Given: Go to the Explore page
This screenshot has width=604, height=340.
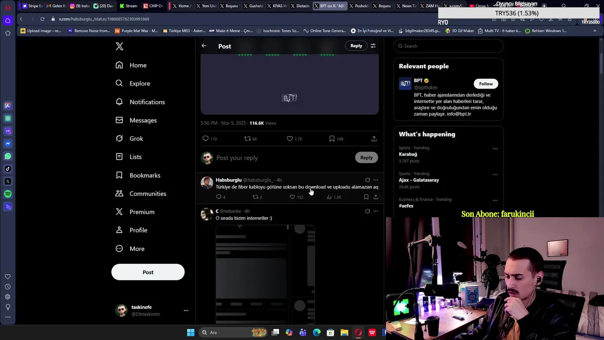Looking at the screenshot, I should tap(133, 84).
